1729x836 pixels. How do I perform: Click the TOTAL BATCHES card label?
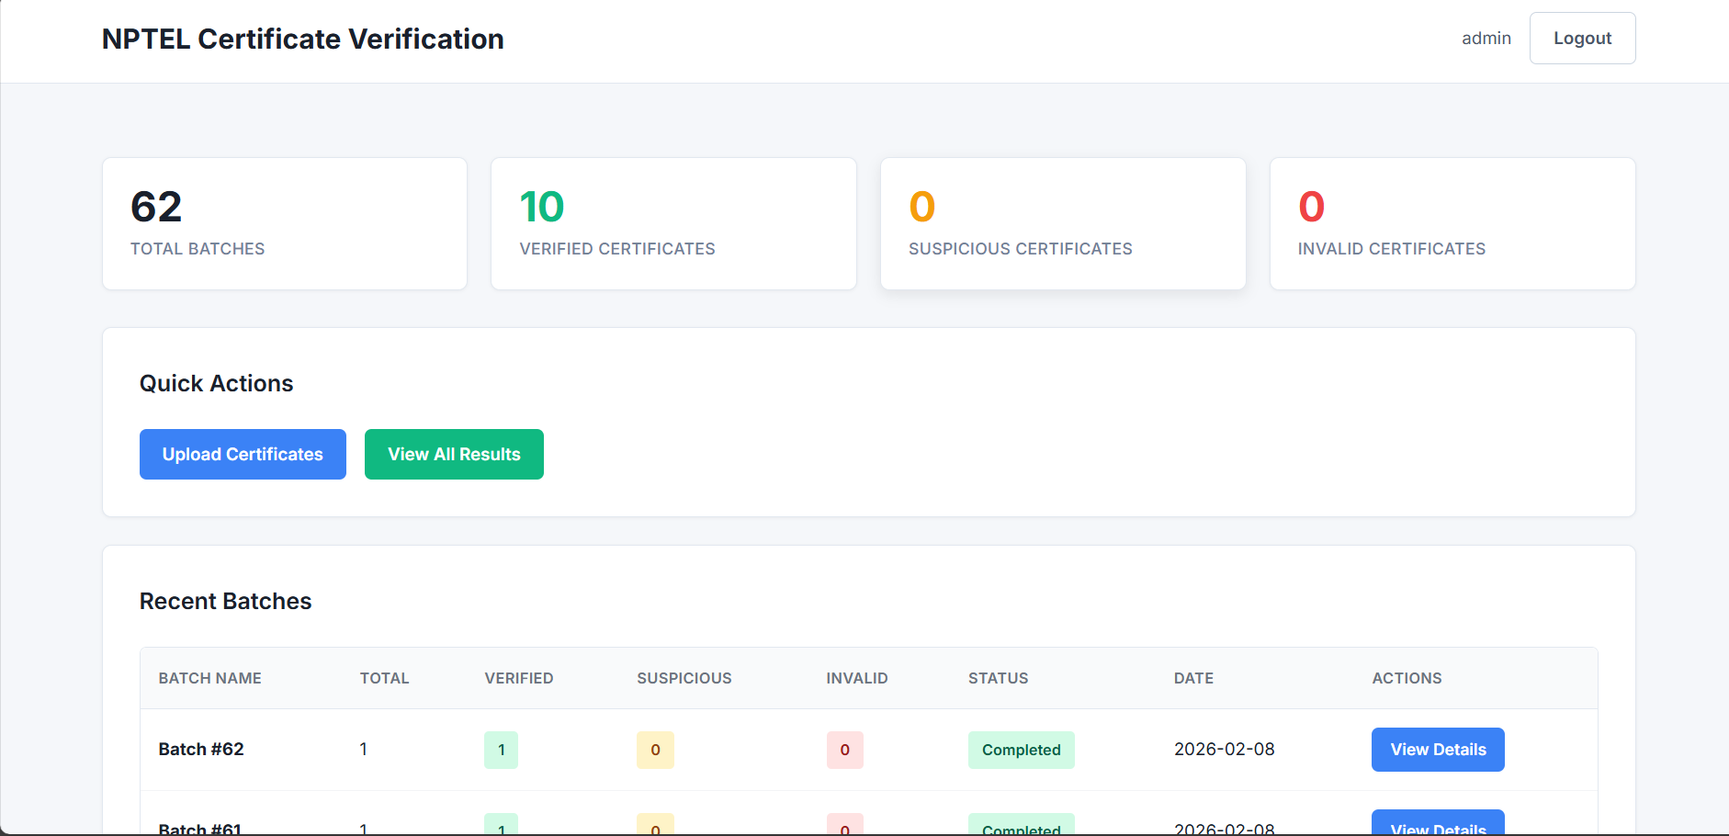(198, 249)
